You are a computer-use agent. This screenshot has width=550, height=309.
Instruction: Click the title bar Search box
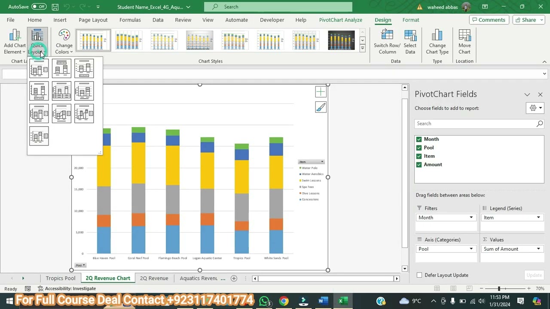[x=278, y=7]
